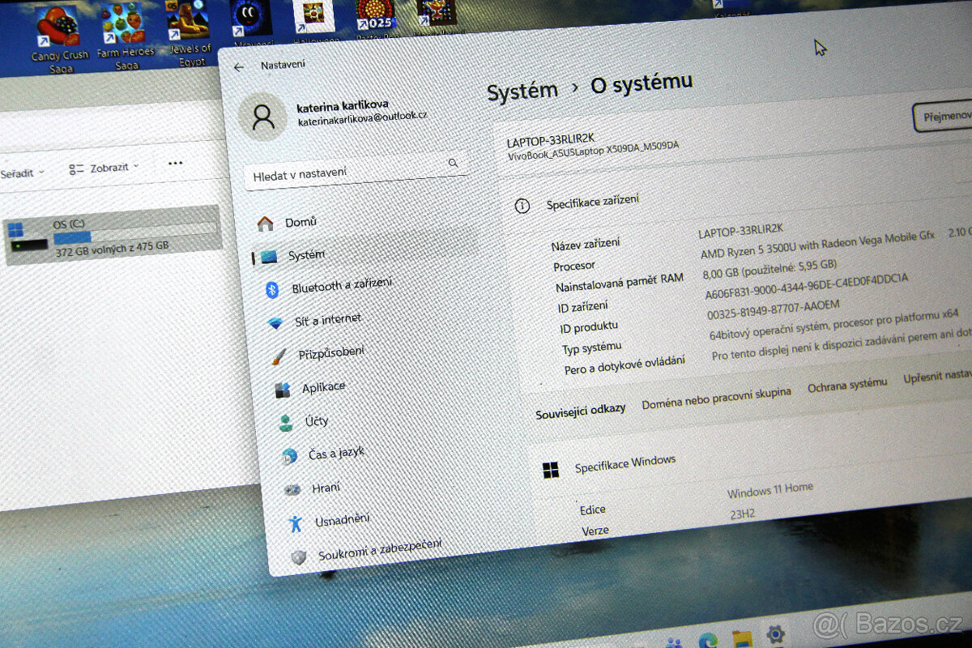Screen dimensions: 972x648
Task: Open the Usnadnění accessibility section
Action: click(x=341, y=519)
